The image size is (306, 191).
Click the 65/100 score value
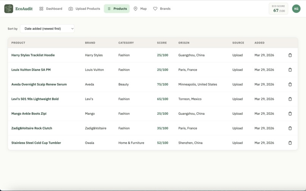[162, 99]
